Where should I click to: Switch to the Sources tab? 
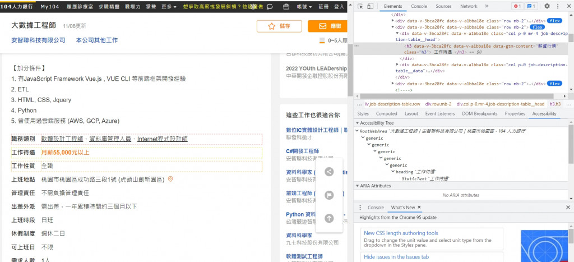click(443, 6)
